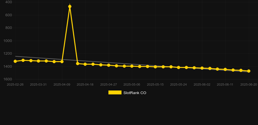Click the y-axis value 800
The height and width of the screenshot is (125, 258).
click(8, 28)
